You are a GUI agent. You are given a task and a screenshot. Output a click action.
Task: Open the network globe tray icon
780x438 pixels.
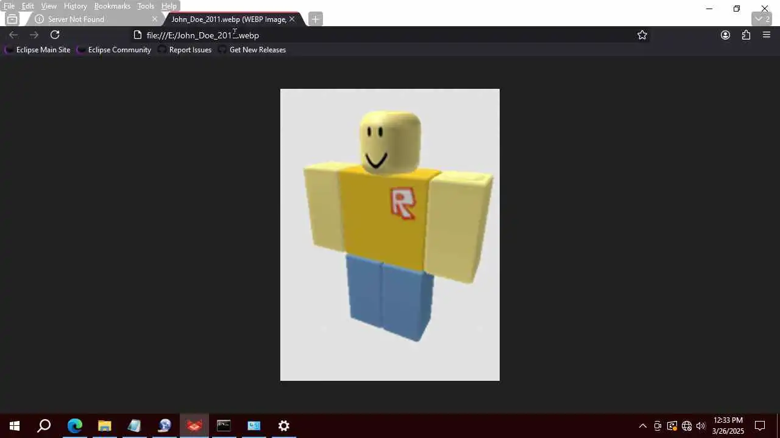coord(687,426)
